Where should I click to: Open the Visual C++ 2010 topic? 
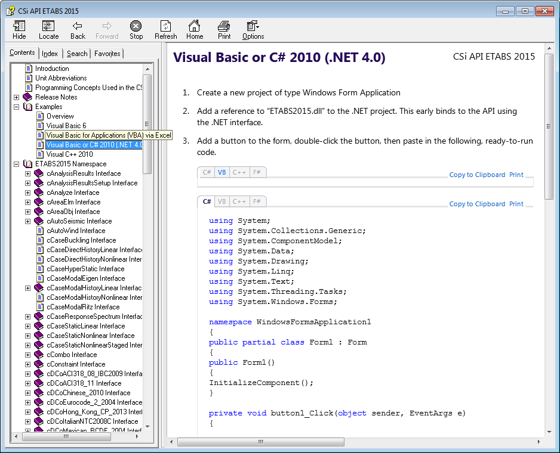coord(69,154)
